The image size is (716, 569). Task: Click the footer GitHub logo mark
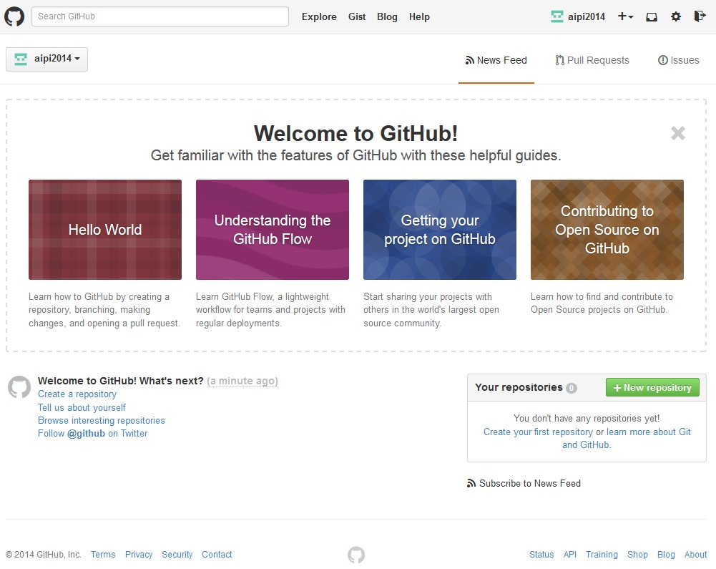356,555
